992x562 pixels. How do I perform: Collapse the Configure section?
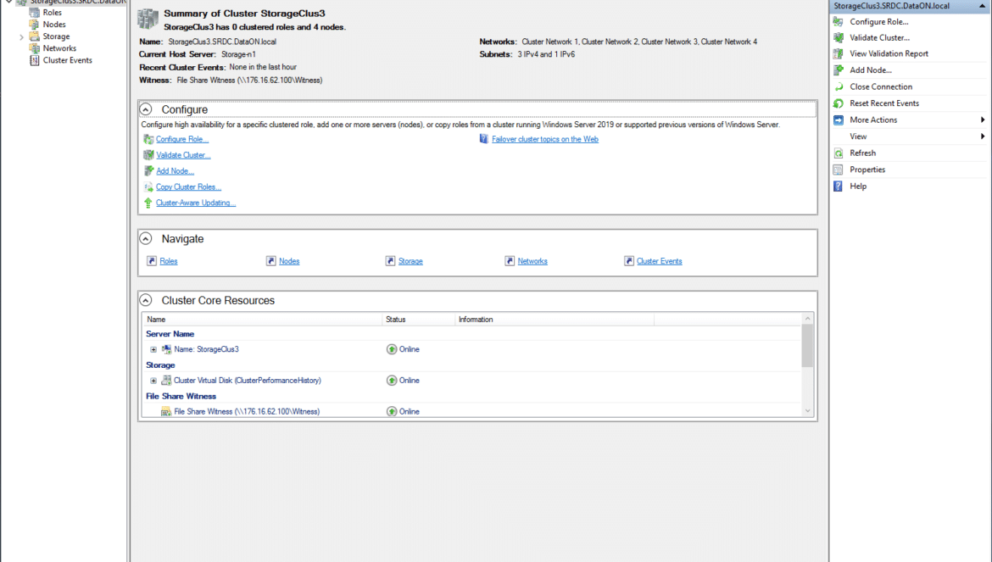(146, 109)
